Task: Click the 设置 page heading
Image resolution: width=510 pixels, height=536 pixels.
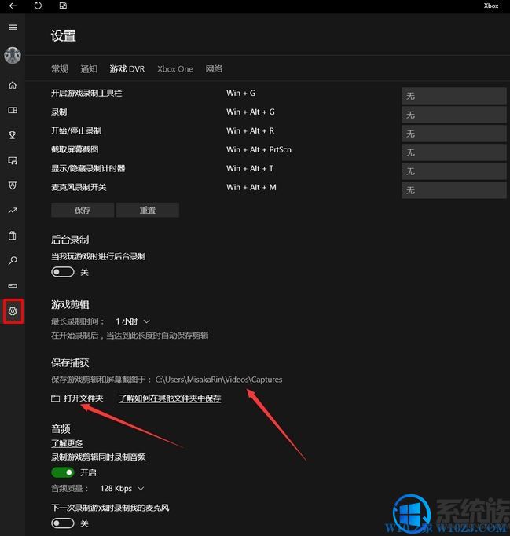Action: [63, 36]
